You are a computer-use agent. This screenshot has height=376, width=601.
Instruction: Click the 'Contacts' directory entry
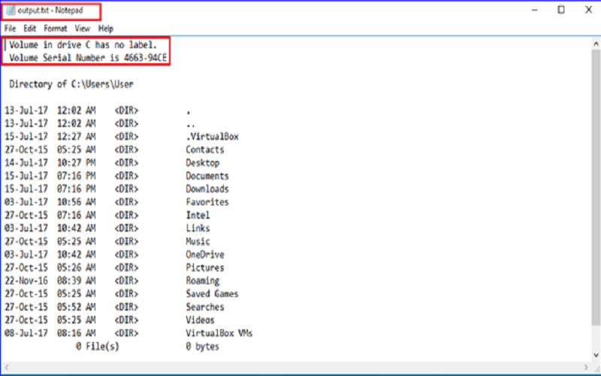205,150
